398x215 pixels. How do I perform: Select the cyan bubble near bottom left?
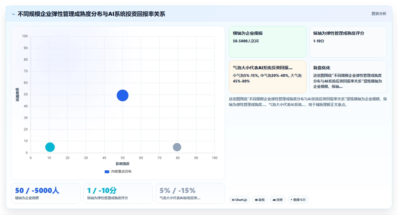click(50, 147)
